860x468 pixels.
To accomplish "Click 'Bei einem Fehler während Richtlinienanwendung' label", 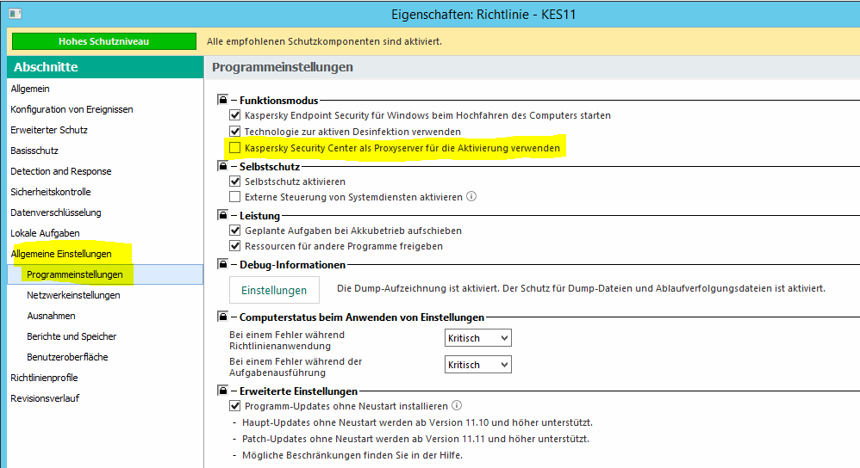I will 287,341.
